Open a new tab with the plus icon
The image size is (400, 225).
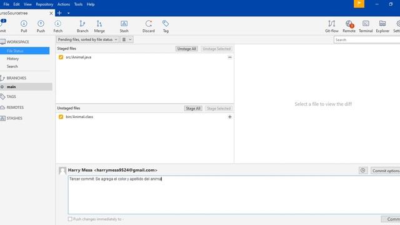[59, 12]
